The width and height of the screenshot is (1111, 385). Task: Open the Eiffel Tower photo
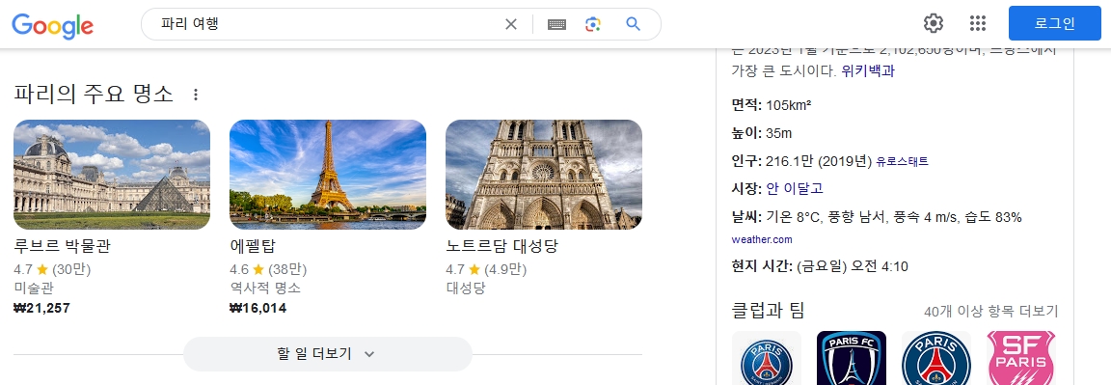point(328,175)
